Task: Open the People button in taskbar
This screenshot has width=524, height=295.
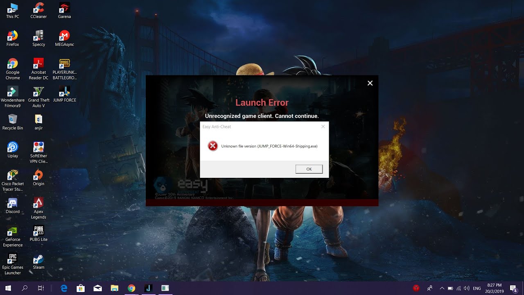Action: 429,288
